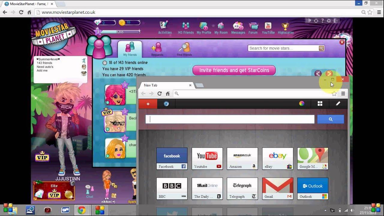Open My Profile icon
384x216 pixels.
204,27
